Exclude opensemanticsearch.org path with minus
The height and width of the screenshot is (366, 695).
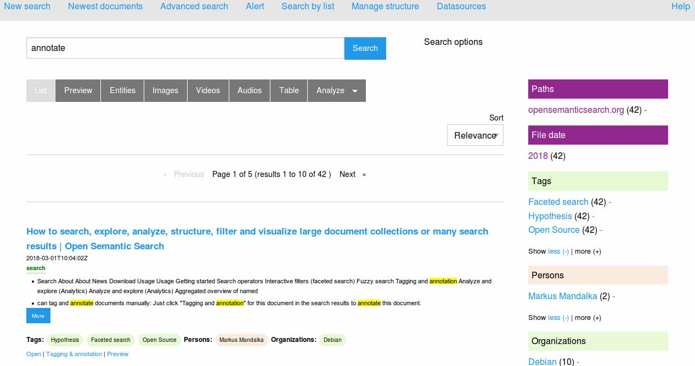(x=646, y=110)
